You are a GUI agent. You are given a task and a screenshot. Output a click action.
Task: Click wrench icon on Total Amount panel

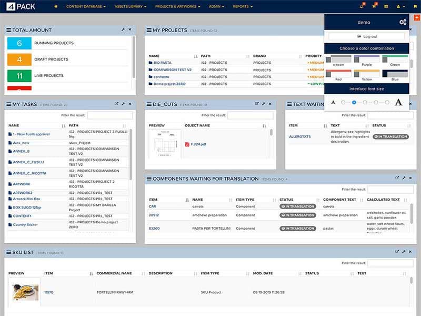123,30
